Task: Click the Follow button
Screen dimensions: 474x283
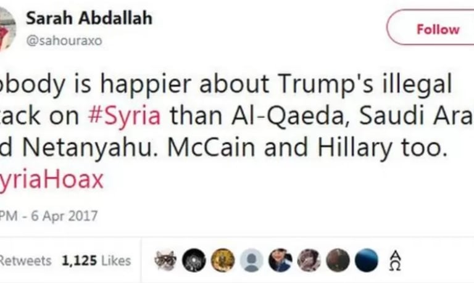Action: click(430, 27)
